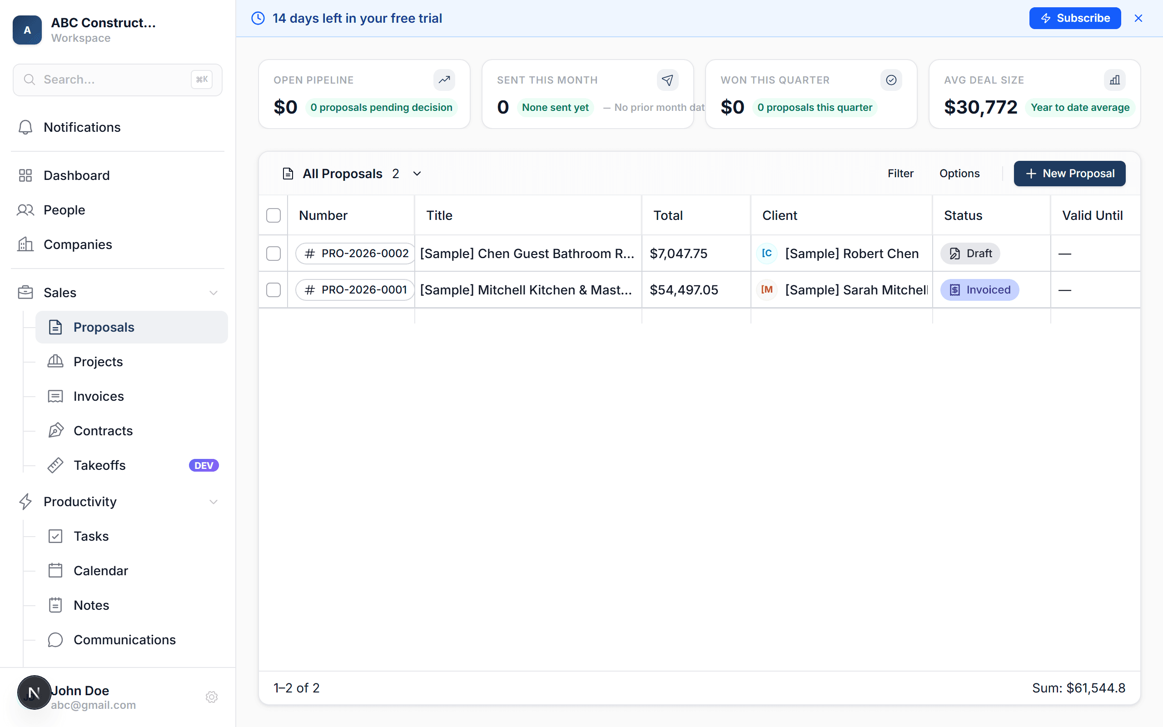Click the New Proposal button
The image size is (1163, 727).
pyautogui.click(x=1069, y=174)
